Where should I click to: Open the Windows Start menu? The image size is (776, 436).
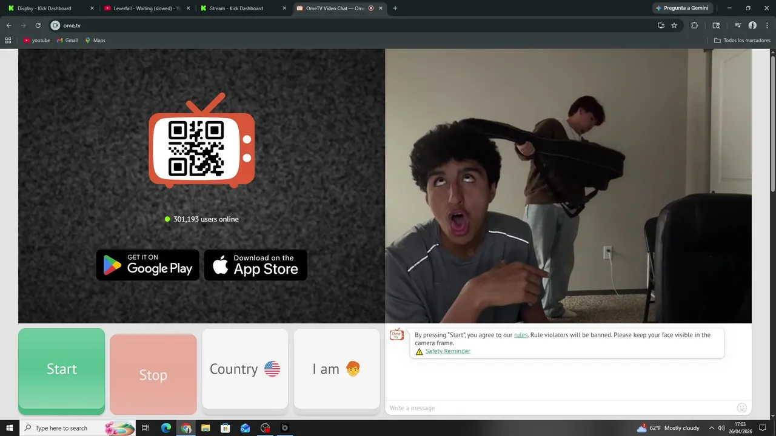9,428
